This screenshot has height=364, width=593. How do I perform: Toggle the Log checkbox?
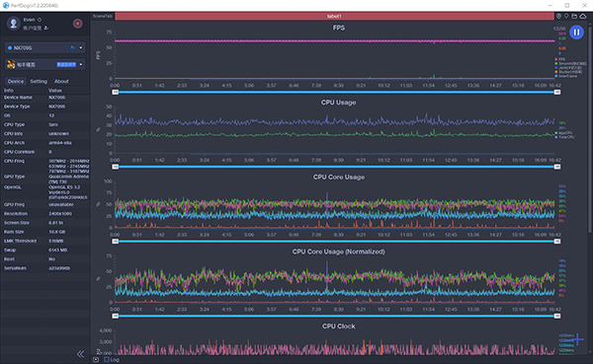click(107, 359)
